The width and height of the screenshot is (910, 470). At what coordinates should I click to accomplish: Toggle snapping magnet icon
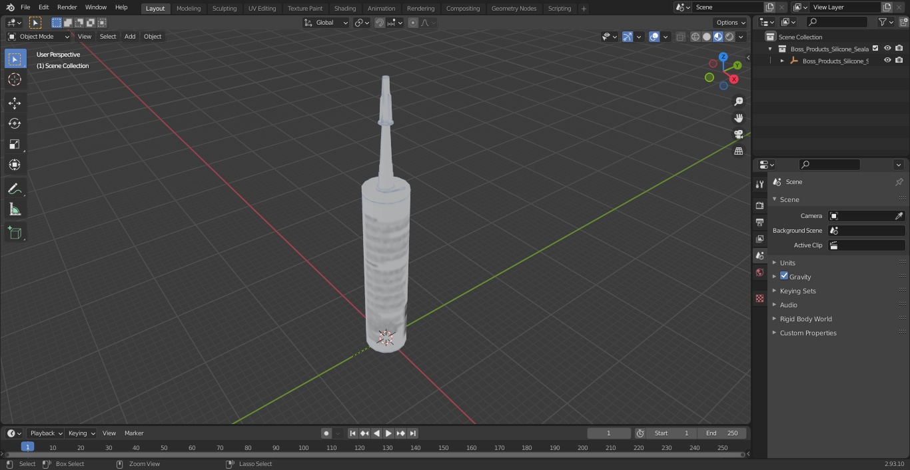click(380, 23)
